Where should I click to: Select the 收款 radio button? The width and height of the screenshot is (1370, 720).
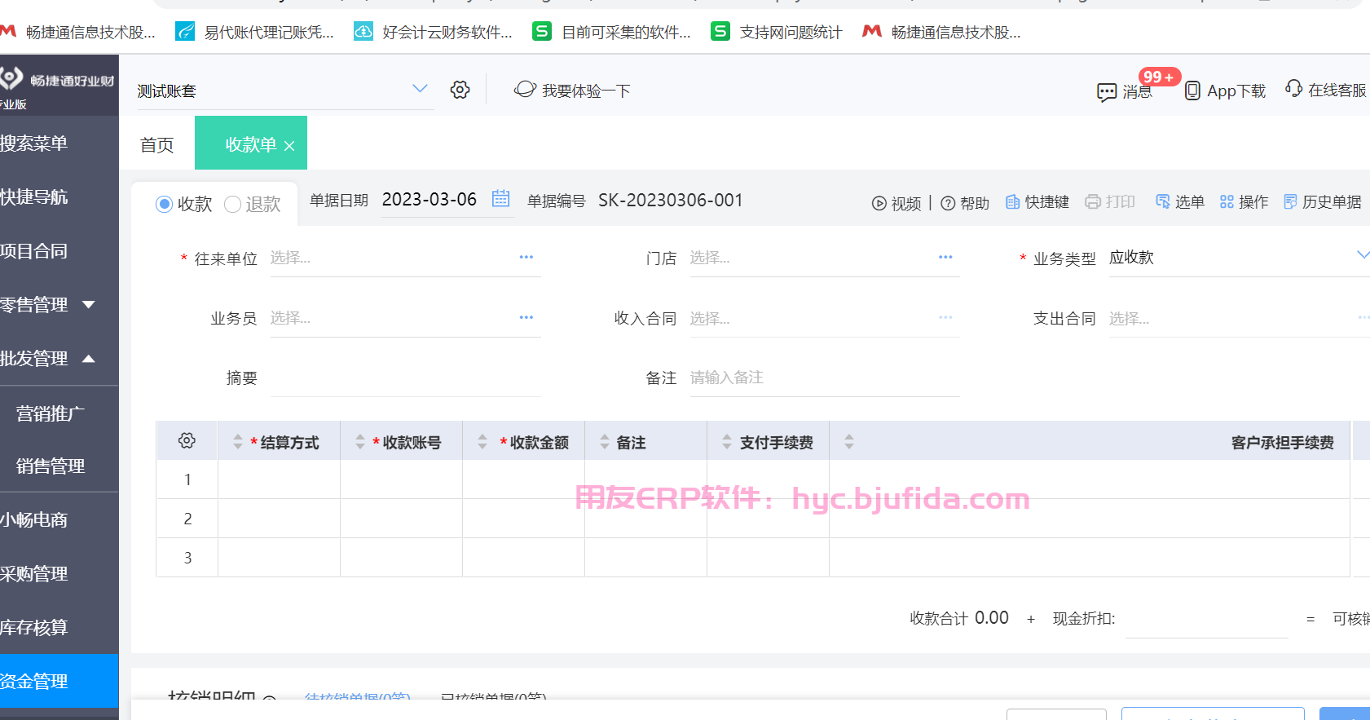[164, 204]
